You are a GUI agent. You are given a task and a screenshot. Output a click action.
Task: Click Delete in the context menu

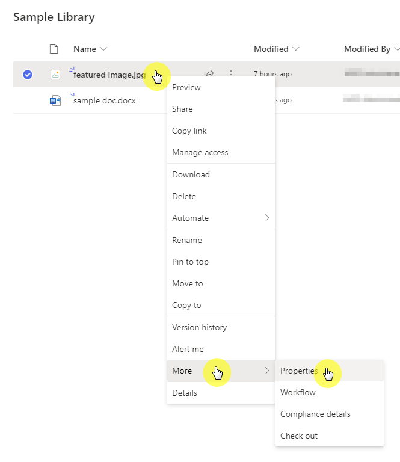[221, 196]
